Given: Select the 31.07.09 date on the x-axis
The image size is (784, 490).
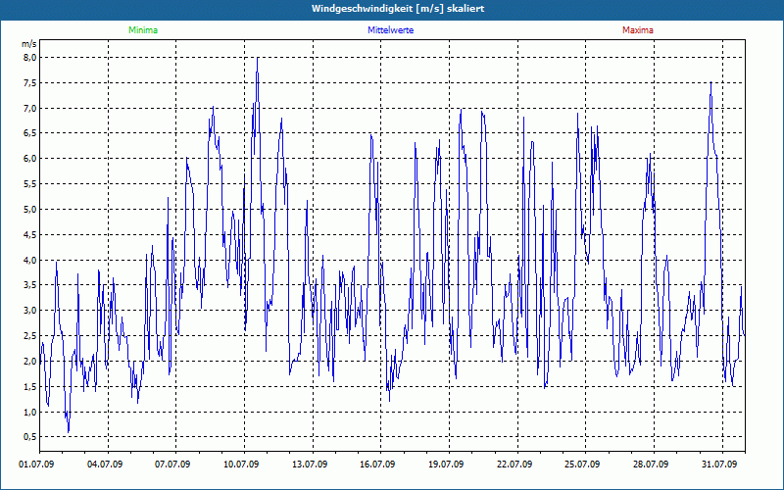Looking at the screenshot, I should pyautogui.click(x=719, y=465).
